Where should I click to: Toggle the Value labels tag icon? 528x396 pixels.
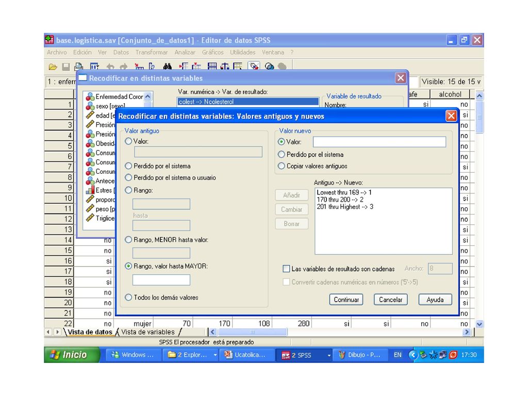tap(254, 67)
